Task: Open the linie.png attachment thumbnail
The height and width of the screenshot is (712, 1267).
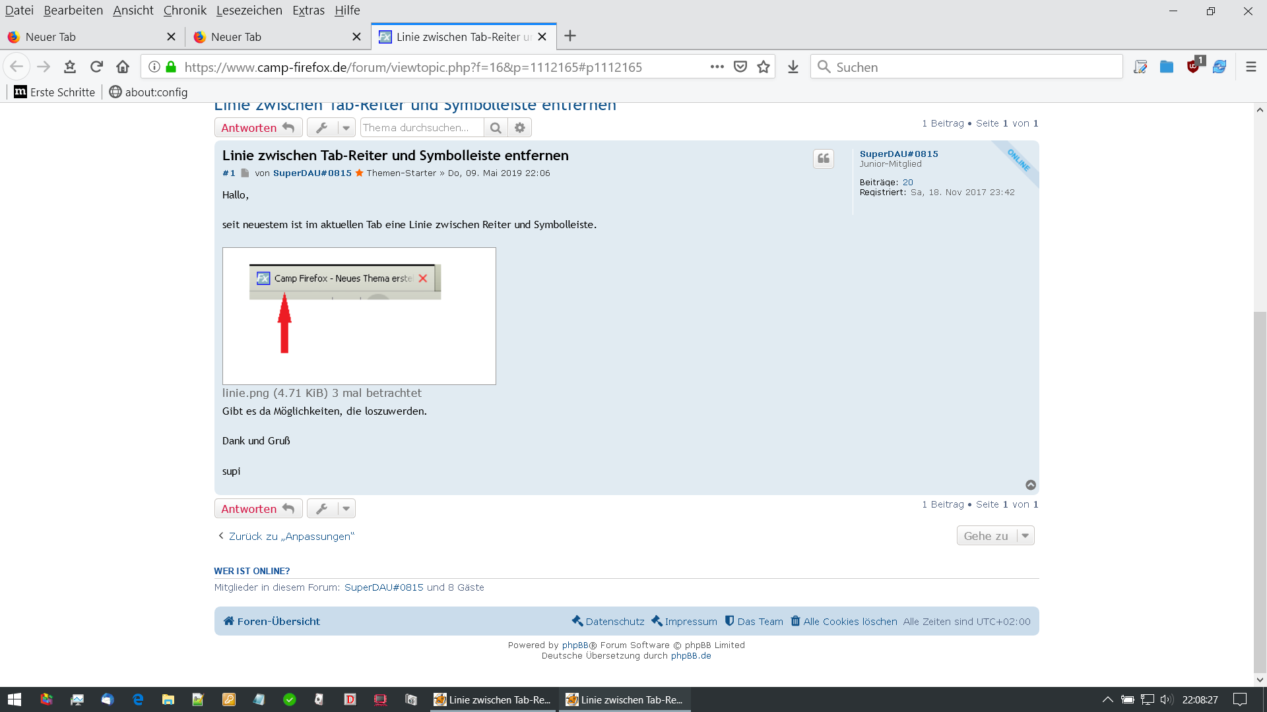Action: [x=359, y=316]
